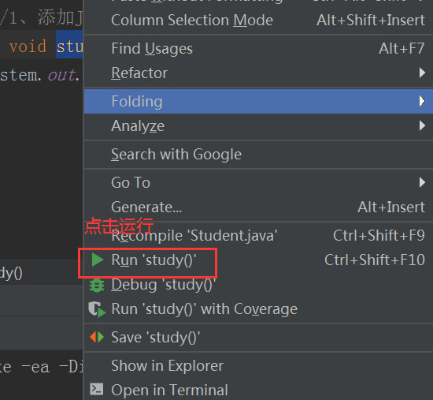This screenshot has width=433, height=400.
Task: Click the 'void' keyword in editor
Action: pos(28,46)
